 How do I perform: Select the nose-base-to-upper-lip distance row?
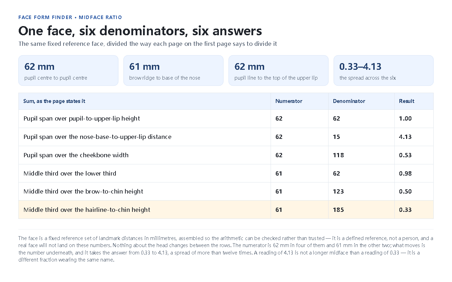[x=226, y=137]
